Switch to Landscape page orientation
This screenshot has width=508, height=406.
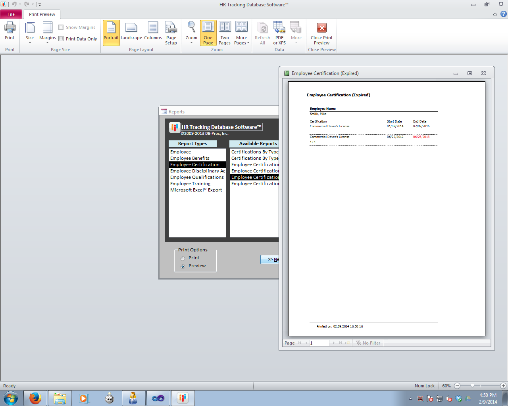pos(131,32)
